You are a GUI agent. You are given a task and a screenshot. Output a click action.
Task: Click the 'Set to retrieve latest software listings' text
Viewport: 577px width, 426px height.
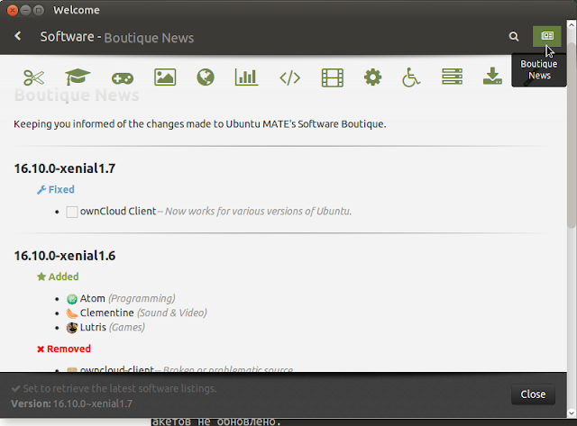pos(120,388)
